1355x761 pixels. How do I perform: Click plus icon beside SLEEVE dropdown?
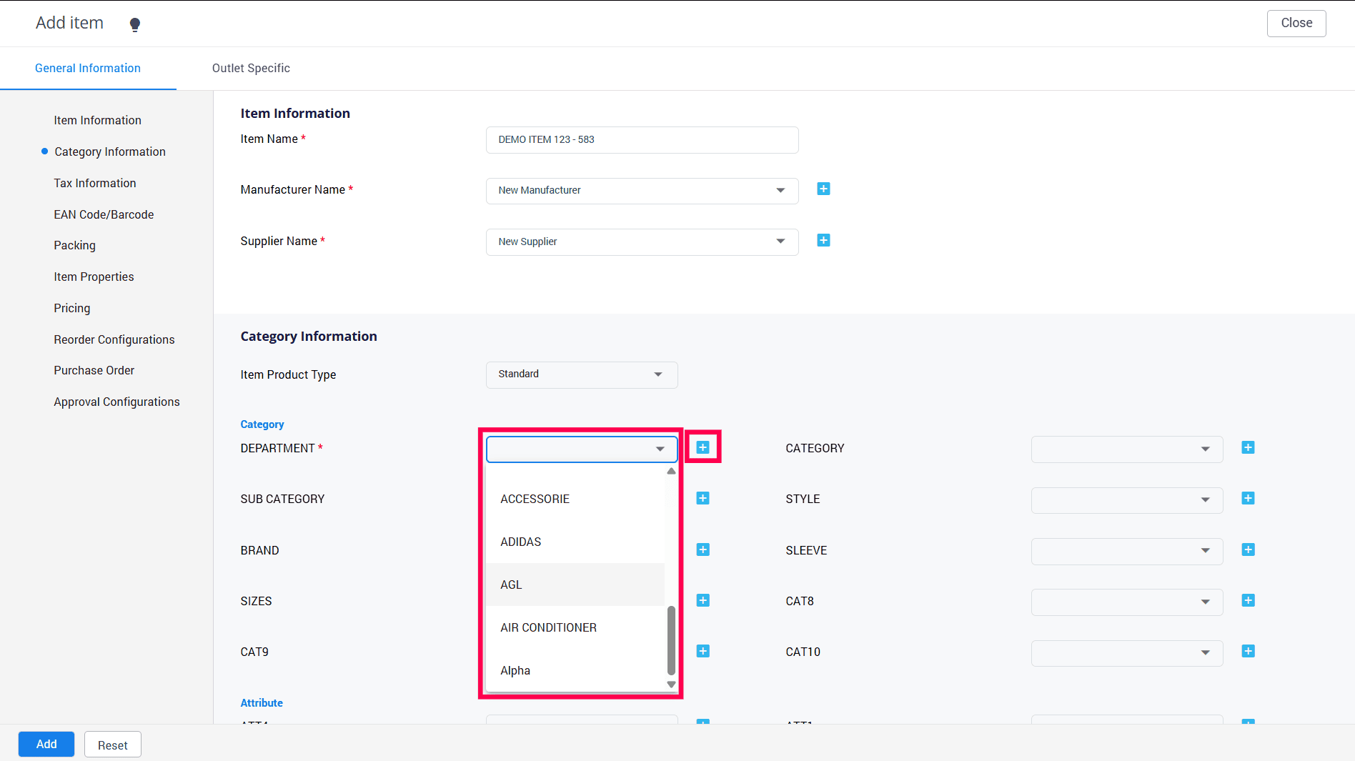click(x=1248, y=550)
